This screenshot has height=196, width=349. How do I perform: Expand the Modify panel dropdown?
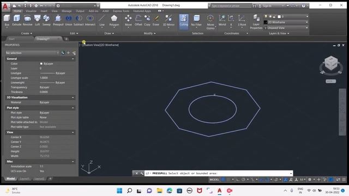pyautogui.click(x=149, y=33)
